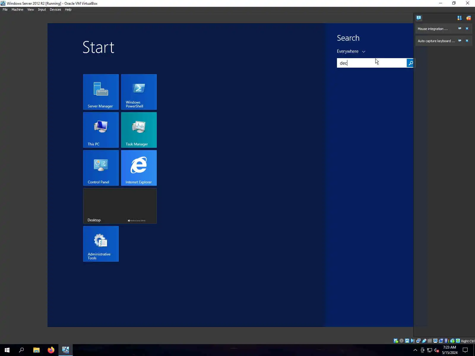The height and width of the screenshot is (356, 475).
Task: Open the host network tray icon
Action: pos(430,350)
